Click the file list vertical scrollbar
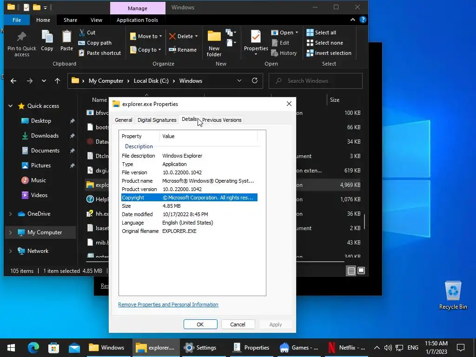Image resolution: width=476 pixels, height=357 pixels. (364, 222)
